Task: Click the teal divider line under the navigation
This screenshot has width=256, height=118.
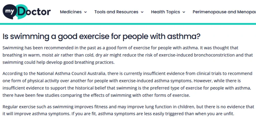Action: pos(128,24)
